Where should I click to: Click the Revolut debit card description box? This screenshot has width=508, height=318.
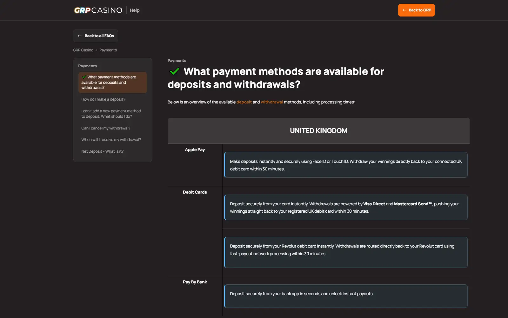(x=346, y=252)
